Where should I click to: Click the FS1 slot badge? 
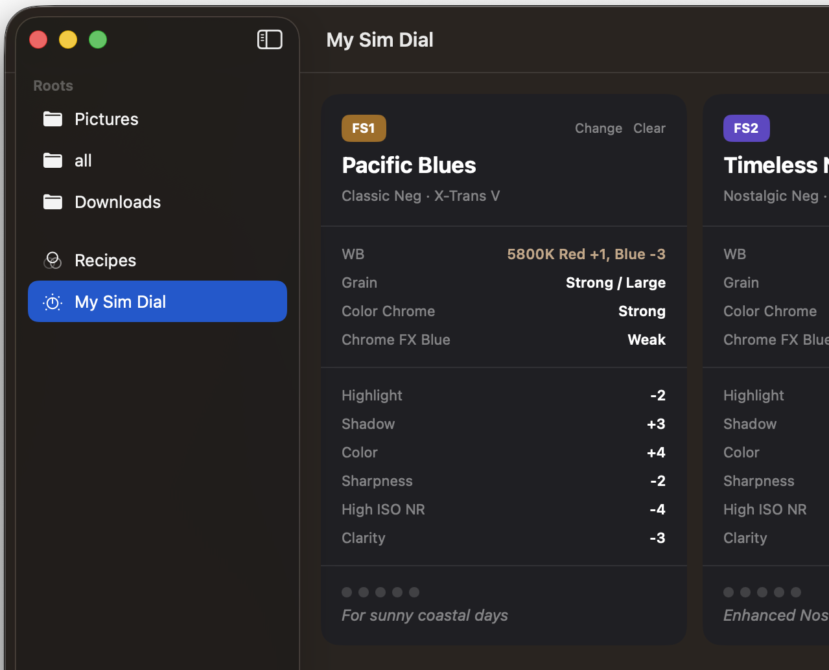coord(364,128)
